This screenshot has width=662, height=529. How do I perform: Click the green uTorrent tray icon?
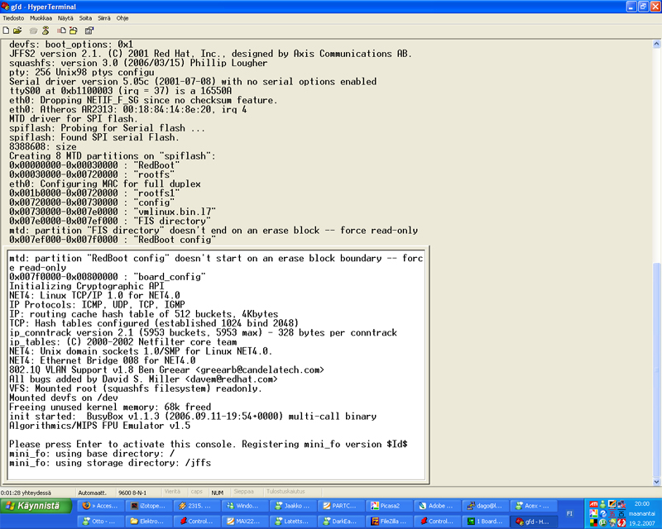point(603,522)
